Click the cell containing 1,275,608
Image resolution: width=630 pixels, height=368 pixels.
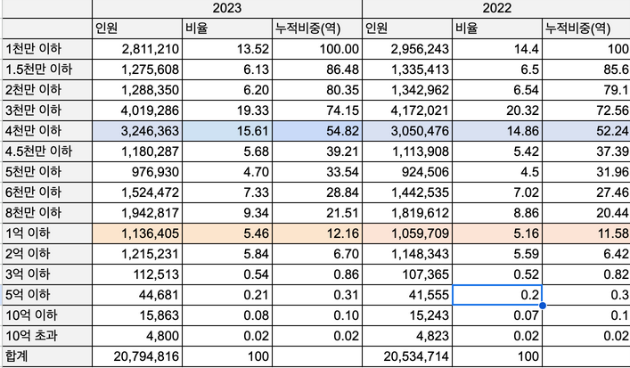click(137, 70)
